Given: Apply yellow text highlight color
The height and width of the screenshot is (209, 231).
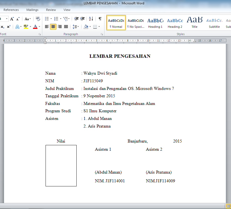Looking at the screenshot, I should [x=26, y=27].
